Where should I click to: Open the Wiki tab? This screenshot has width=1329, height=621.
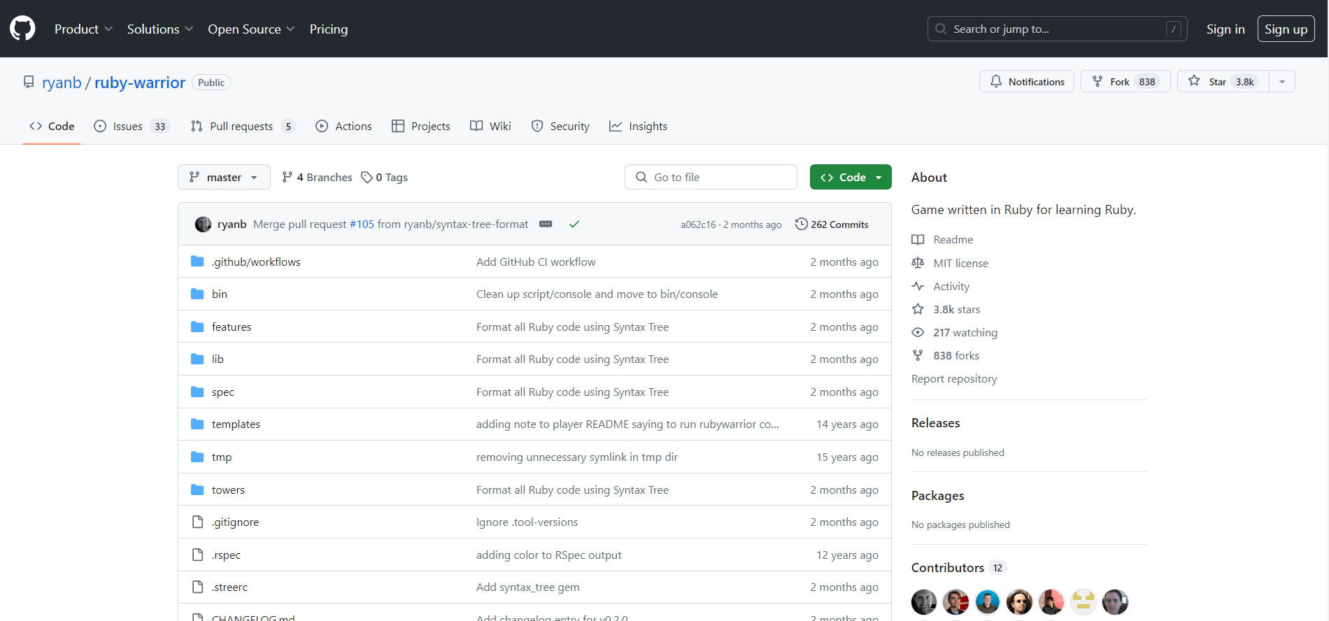click(490, 126)
